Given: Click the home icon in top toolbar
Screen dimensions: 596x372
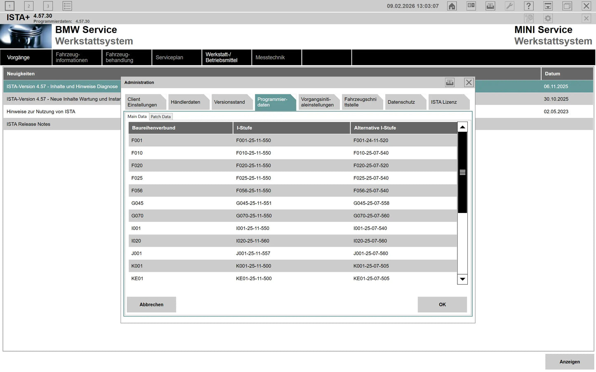Looking at the screenshot, I should [452, 6].
